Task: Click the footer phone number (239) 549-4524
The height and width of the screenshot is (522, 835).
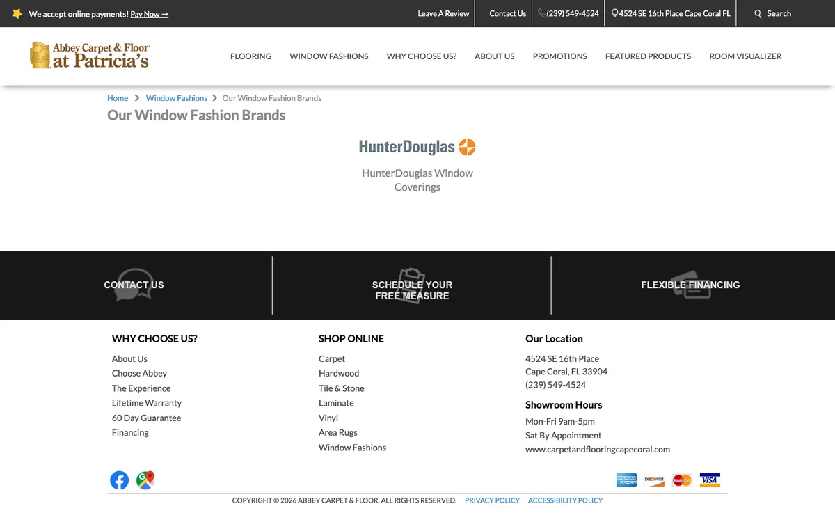Action: (555, 385)
